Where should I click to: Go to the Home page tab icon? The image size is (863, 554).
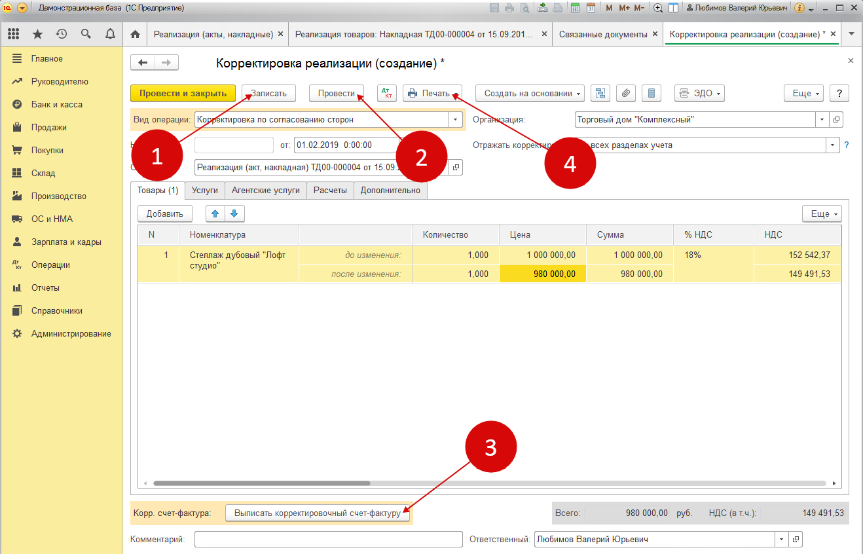tap(135, 34)
